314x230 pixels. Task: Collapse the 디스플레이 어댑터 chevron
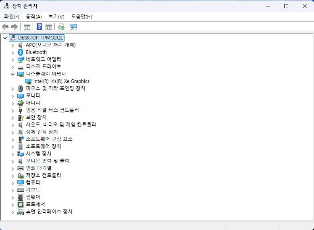12,74
